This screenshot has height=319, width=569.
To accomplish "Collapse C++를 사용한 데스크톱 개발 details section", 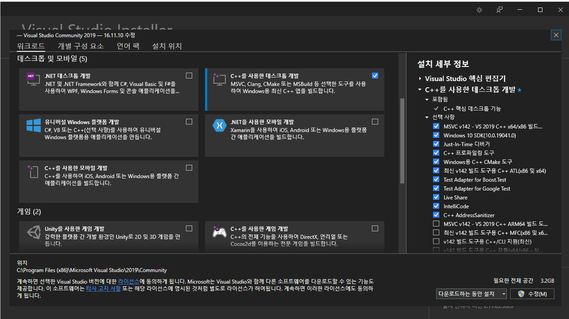I will 420,89.
